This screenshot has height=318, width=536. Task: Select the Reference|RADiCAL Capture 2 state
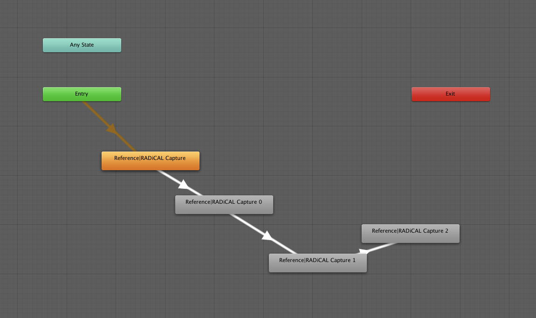411,234
